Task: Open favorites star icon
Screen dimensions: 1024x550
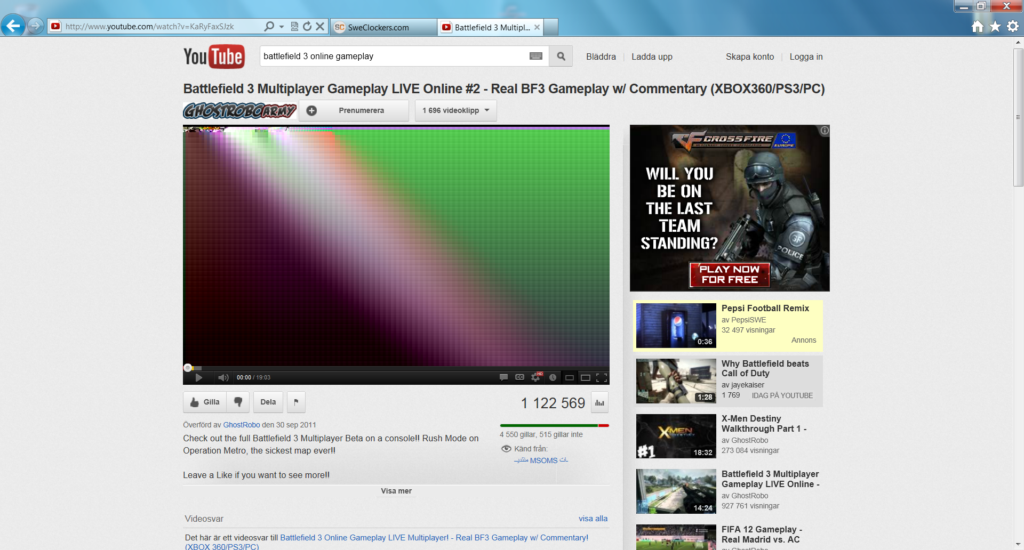Action: 995,27
